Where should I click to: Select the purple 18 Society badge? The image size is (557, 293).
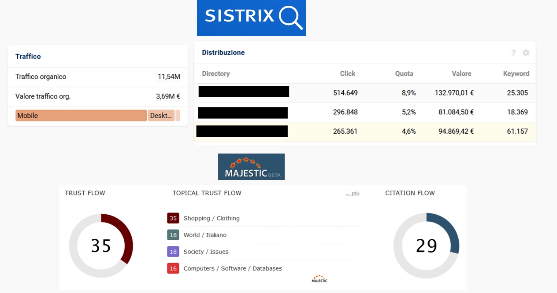173,252
